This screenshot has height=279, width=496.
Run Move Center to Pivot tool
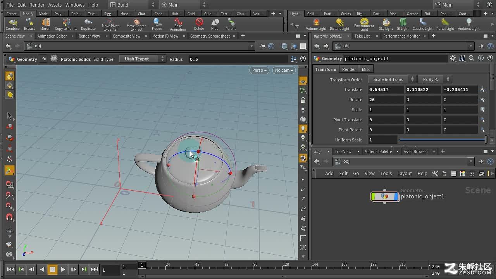click(136, 24)
